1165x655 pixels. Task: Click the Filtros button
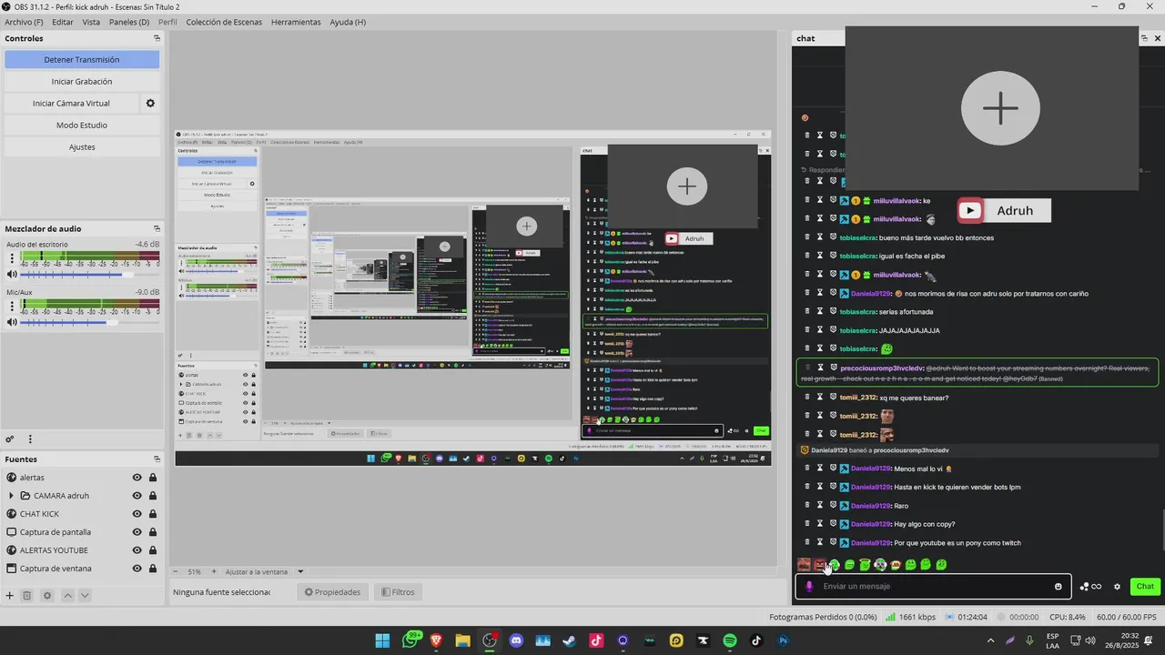398,592
